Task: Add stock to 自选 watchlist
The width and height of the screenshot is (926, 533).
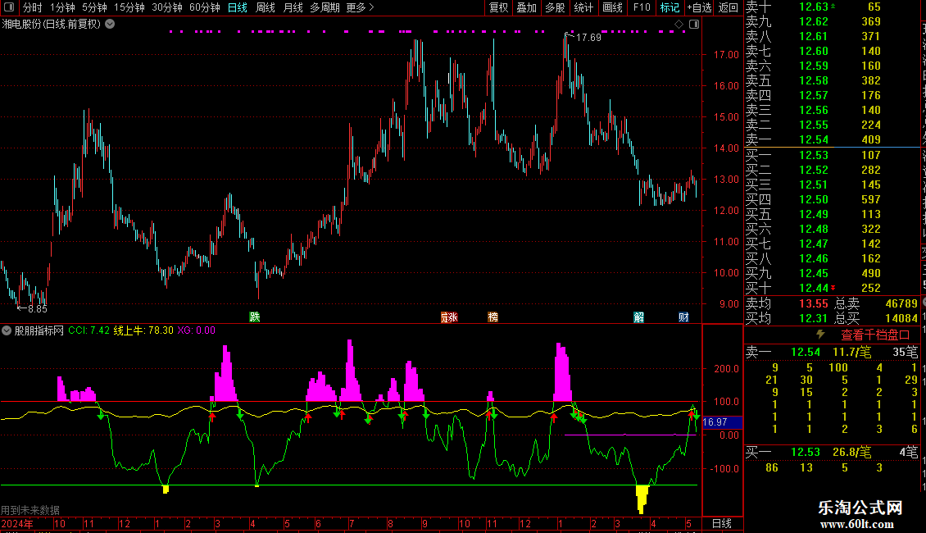Action: [699, 7]
